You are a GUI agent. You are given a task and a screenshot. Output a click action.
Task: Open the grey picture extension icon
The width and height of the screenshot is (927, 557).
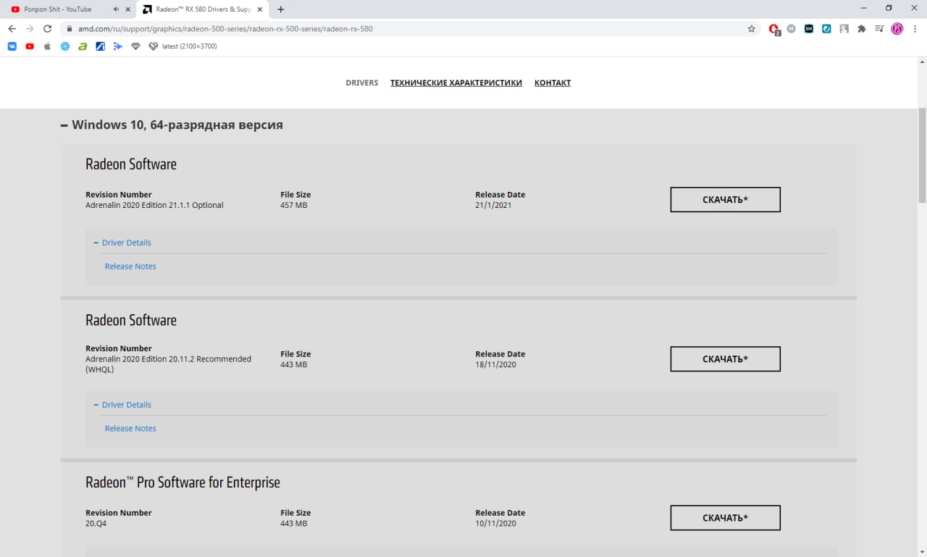(x=844, y=29)
